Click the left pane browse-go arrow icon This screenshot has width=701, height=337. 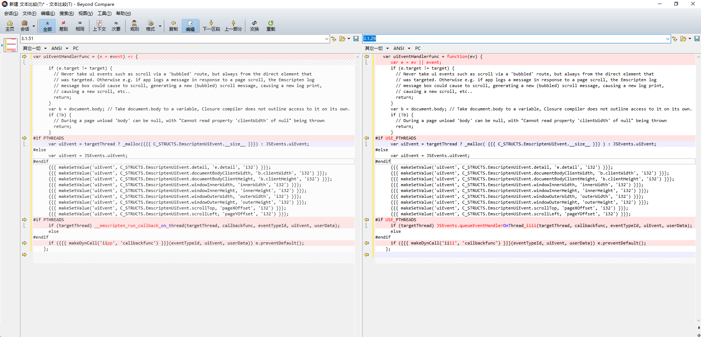point(334,39)
